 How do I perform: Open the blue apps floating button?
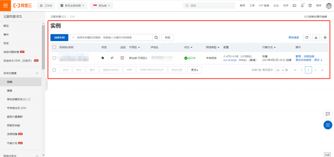coord(328,125)
